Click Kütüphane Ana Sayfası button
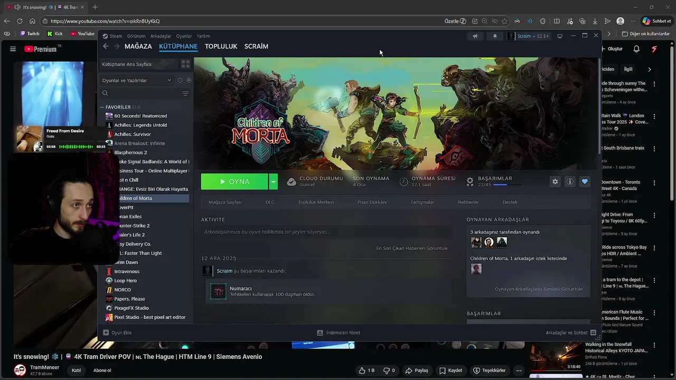 click(138, 64)
